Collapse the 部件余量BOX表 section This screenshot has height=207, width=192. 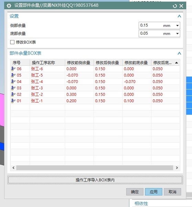179,53
